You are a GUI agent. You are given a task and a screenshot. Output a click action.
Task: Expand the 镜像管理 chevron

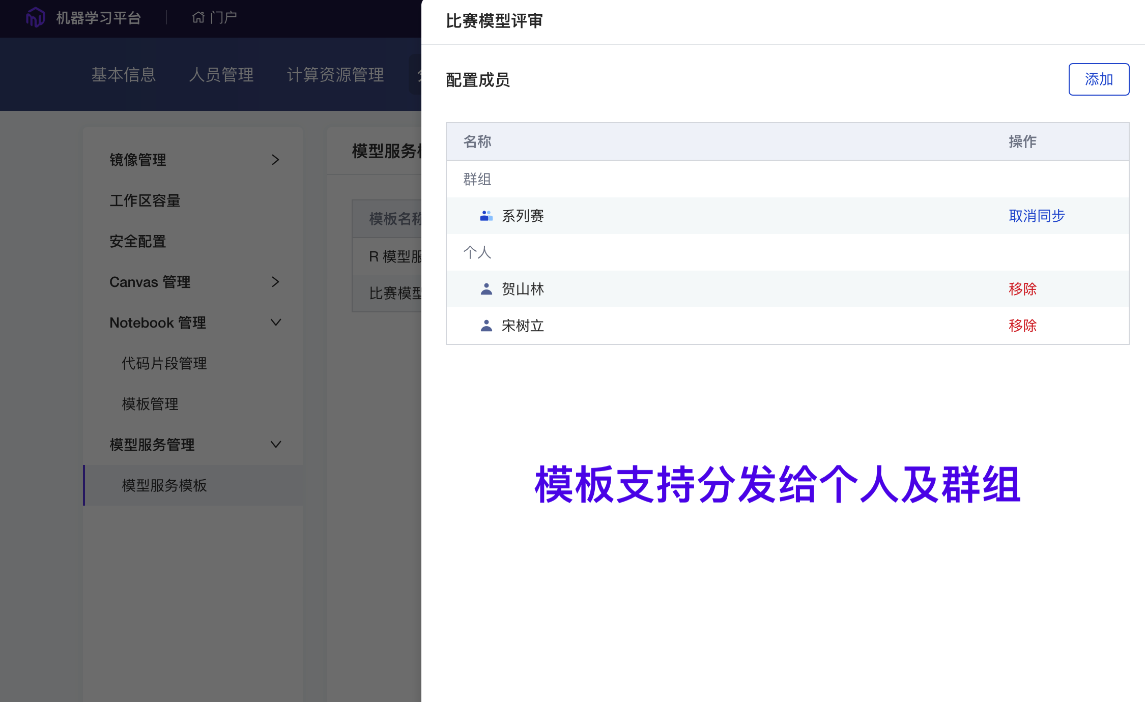point(275,160)
